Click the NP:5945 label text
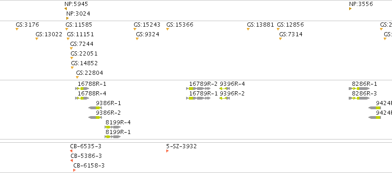This screenshot has width=392, height=173. tap(76, 4)
